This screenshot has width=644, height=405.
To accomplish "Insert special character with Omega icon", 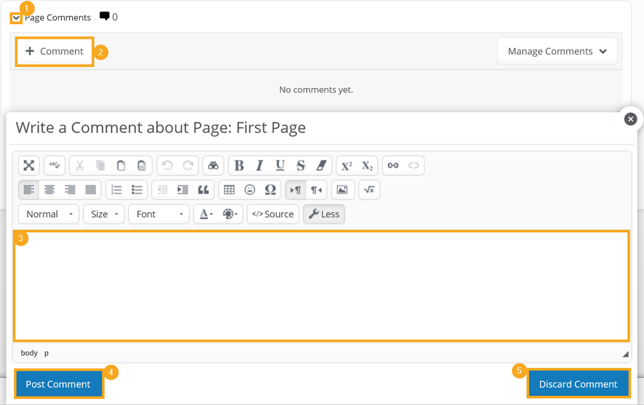I will coord(270,190).
